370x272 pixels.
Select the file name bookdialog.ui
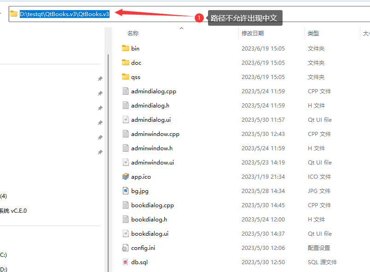click(x=150, y=233)
